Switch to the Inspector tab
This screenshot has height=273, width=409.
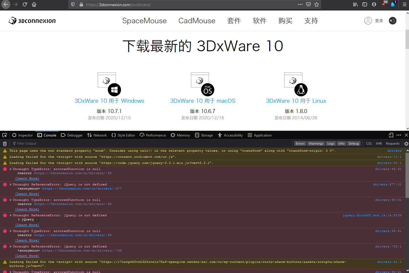point(22,135)
